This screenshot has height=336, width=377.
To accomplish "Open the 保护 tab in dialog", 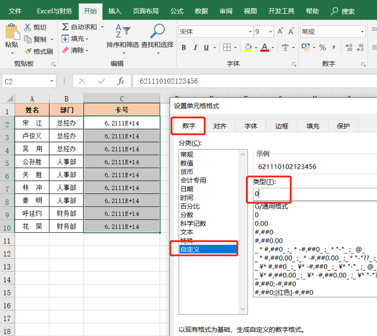I will tap(343, 126).
